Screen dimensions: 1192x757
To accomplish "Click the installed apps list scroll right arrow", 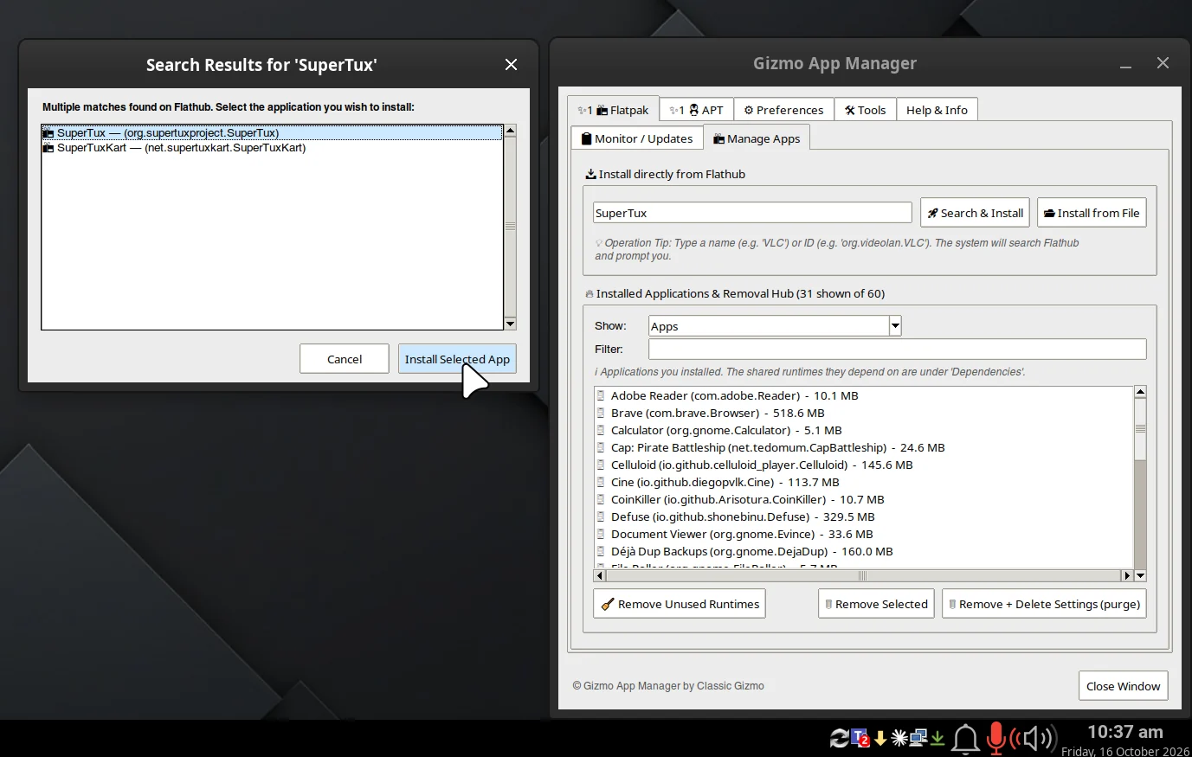I will (x=1126, y=575).
